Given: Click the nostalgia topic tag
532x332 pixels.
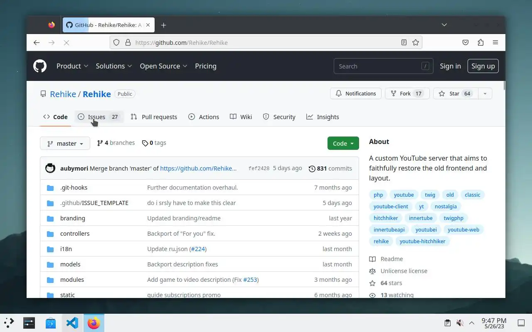Looking at the screenshot, I should (x=446, y=206).
